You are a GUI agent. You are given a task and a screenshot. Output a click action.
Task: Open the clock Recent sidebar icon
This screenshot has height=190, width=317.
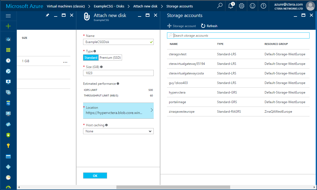coord(8,61)
